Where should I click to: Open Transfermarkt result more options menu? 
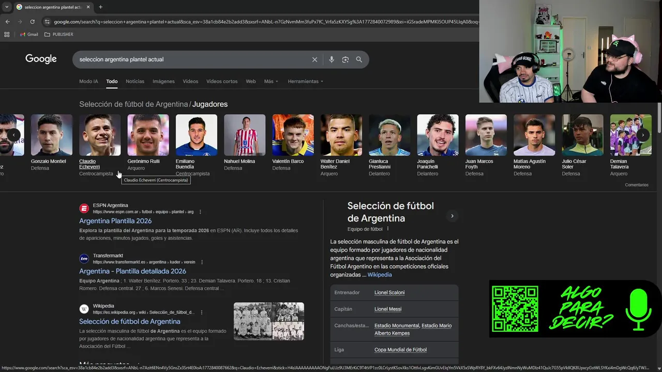pyautogui.click(x=202, y=262)
